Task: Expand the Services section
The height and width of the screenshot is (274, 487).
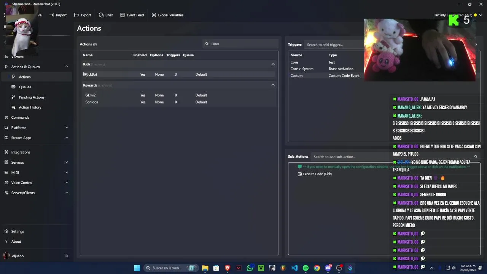Action: coord(67,162)
